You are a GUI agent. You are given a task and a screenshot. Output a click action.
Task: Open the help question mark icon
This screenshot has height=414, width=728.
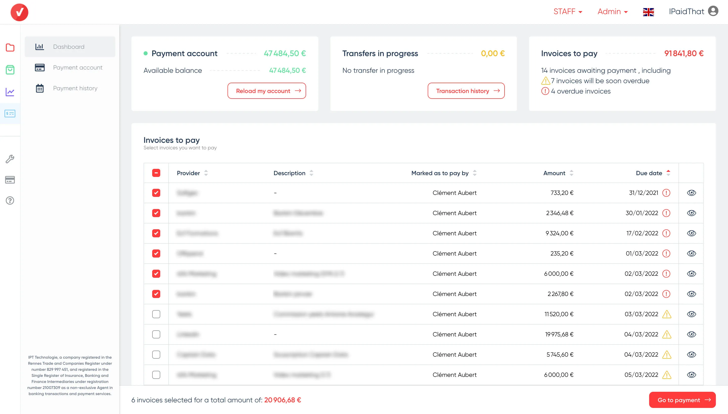pos(10,200)
